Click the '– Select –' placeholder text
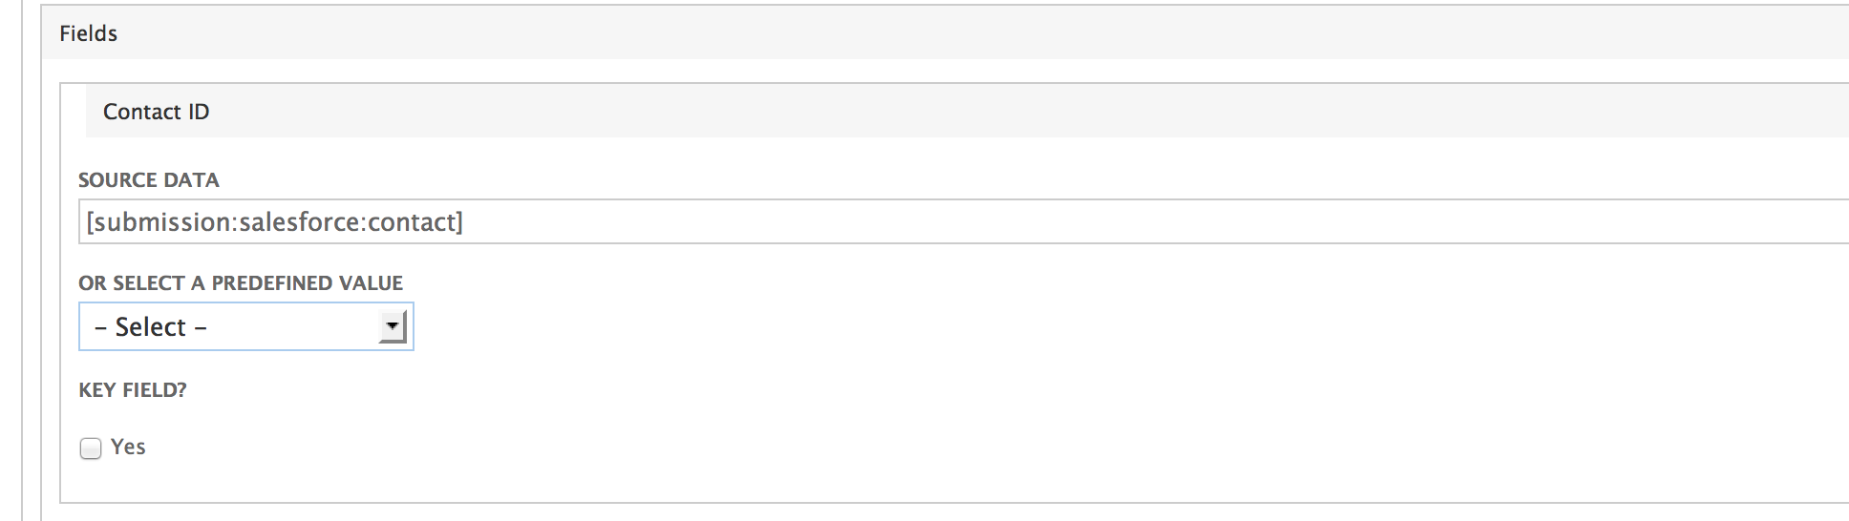The height and width of the screenshot is (521, 1849). coord(151,327)
